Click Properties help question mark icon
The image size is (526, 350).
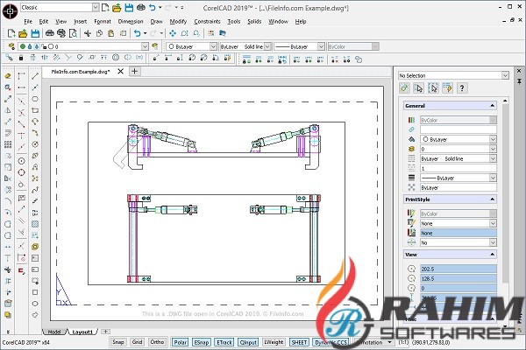pos(462,88)
